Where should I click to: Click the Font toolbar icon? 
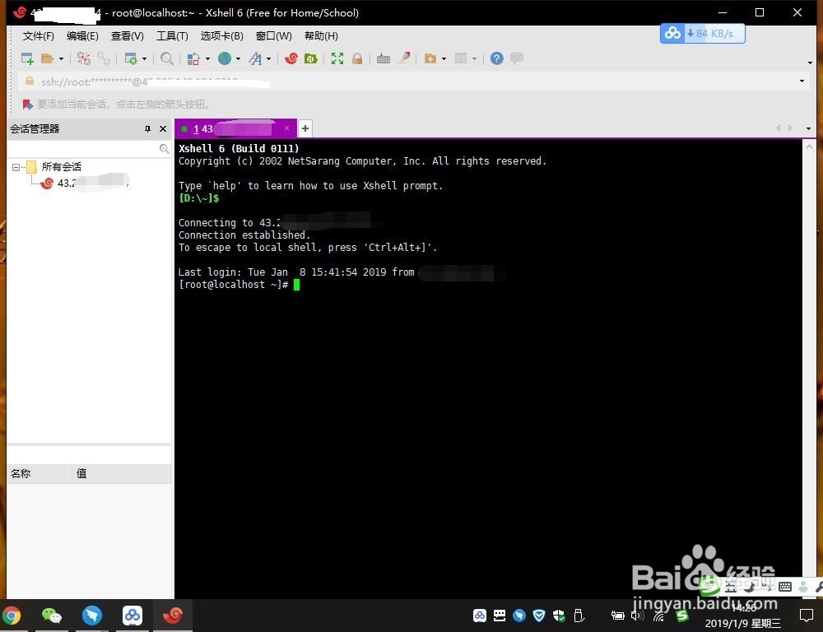click(x=256, y=58)
